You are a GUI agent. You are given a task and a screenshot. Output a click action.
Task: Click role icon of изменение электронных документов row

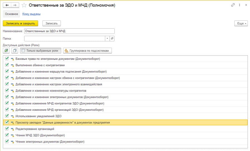[12, 97]
